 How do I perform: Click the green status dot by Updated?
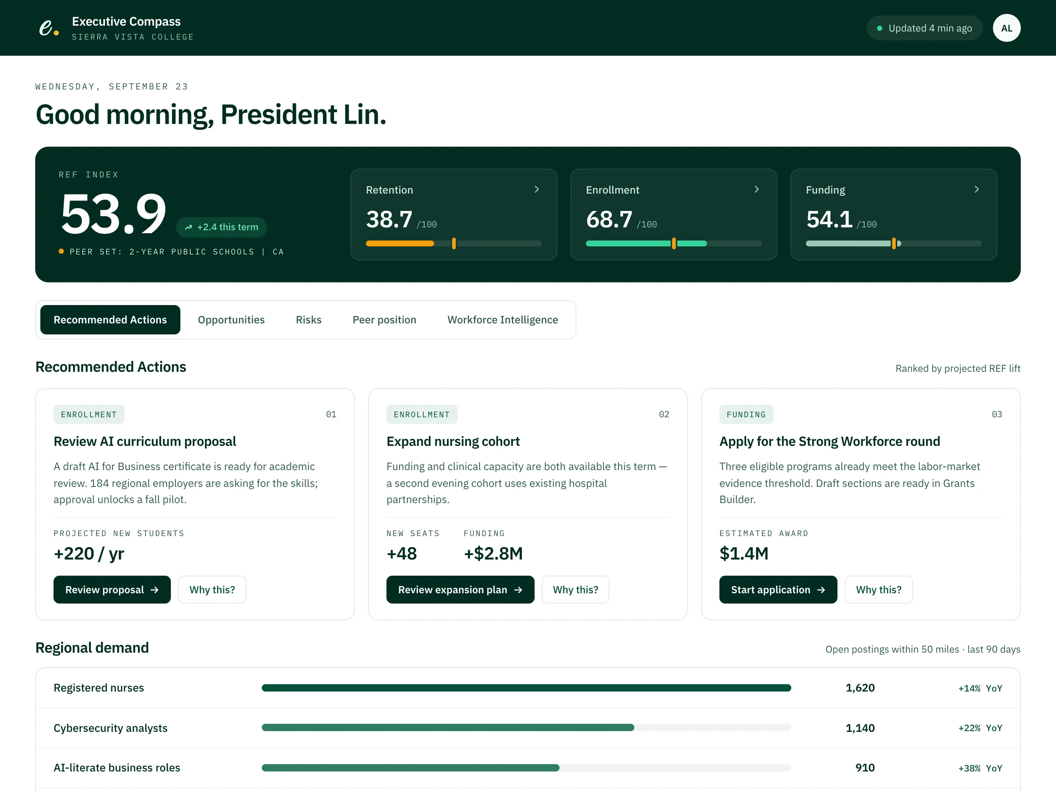click(879, 28)
